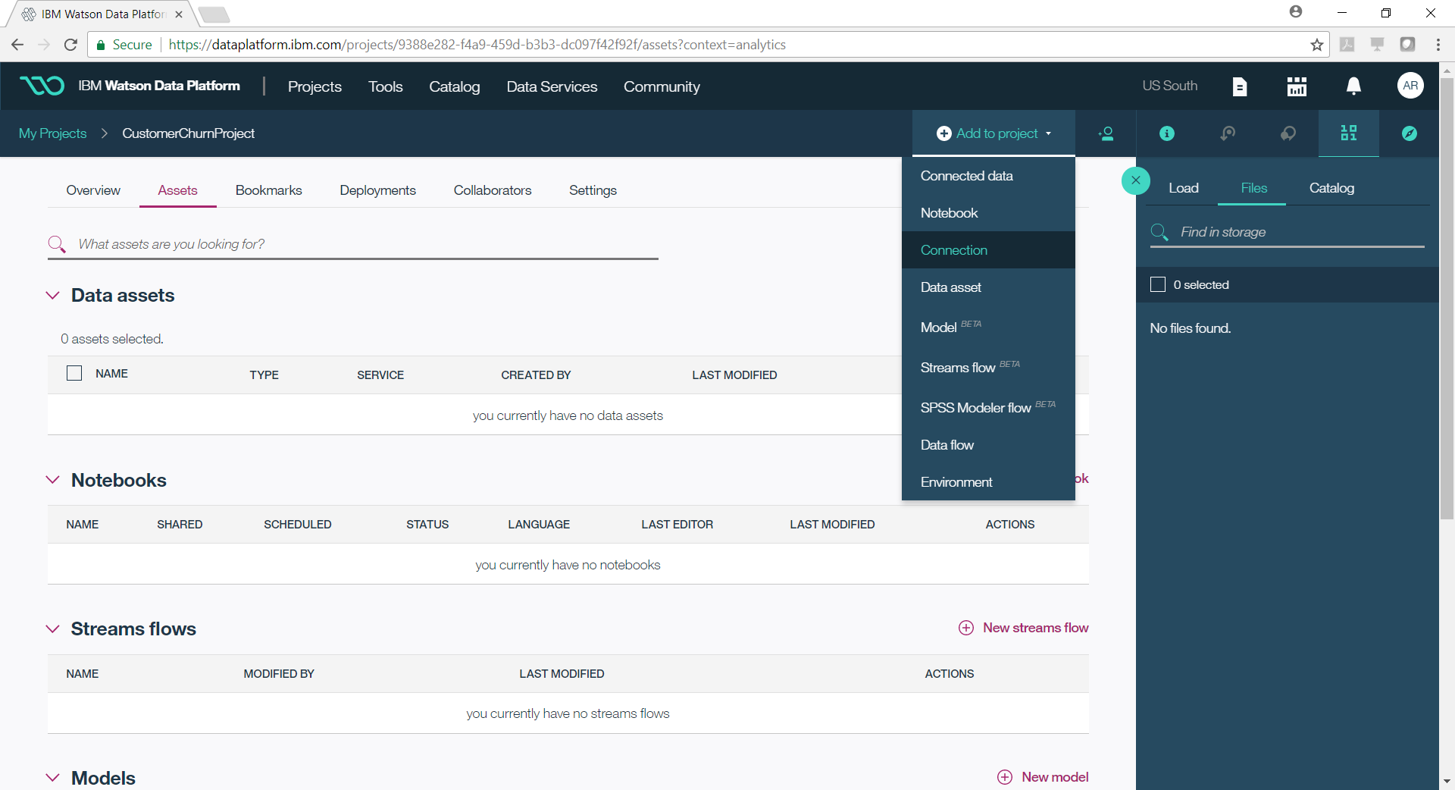
Task: Close the data side panel
Action: pyautogui.click(x=1135, y=180)
